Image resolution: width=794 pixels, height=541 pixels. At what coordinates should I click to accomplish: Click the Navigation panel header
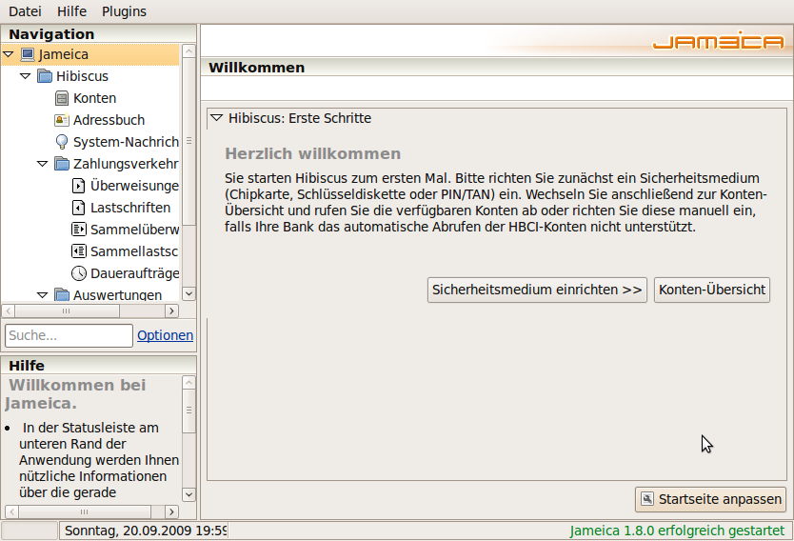click(x=99, y=34)
